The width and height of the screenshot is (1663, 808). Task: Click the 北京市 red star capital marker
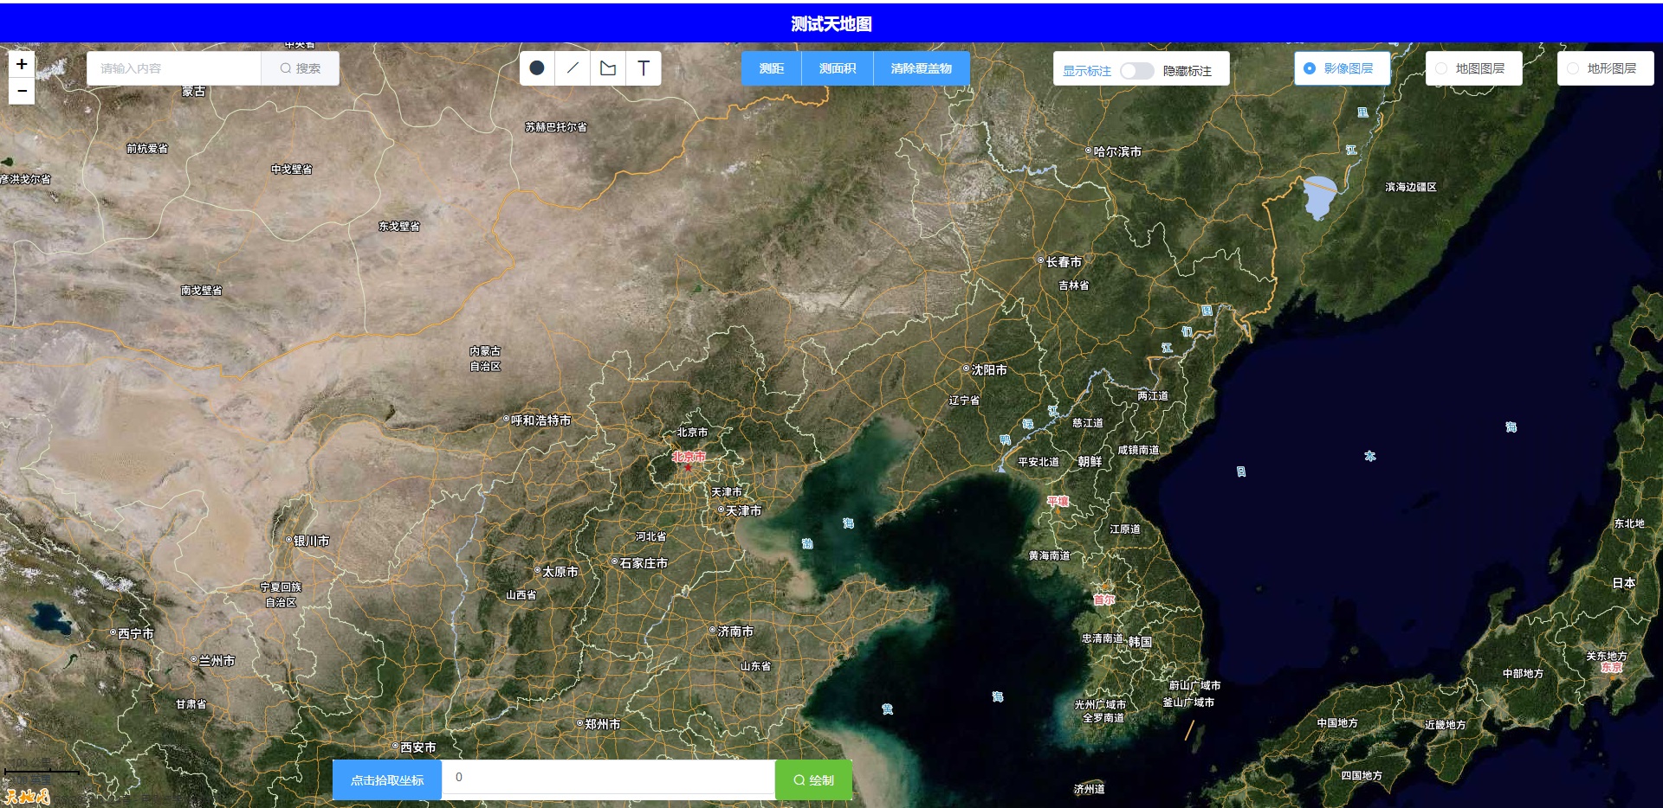pos(689,467)
